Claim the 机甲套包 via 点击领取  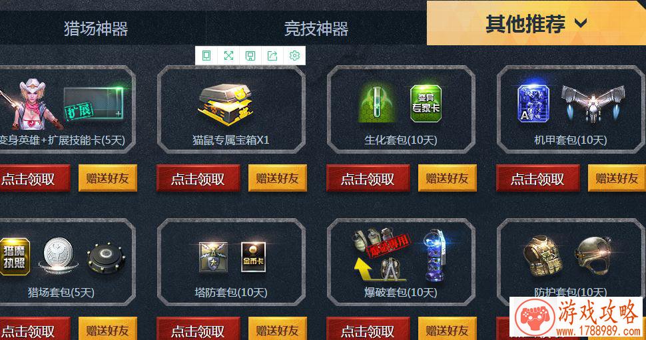[537, 178]
